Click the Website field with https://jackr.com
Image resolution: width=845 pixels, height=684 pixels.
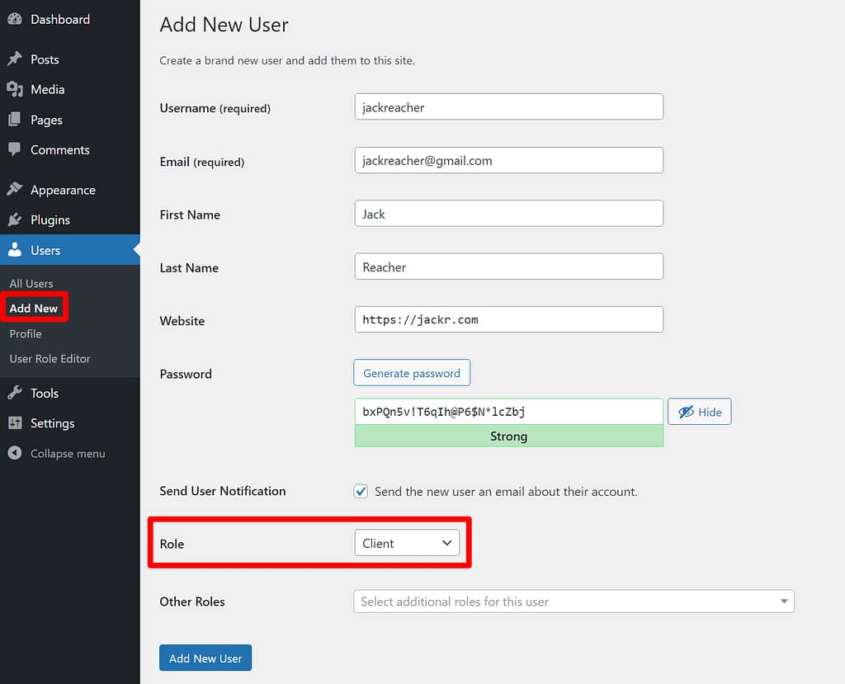(x=508, y=319)
